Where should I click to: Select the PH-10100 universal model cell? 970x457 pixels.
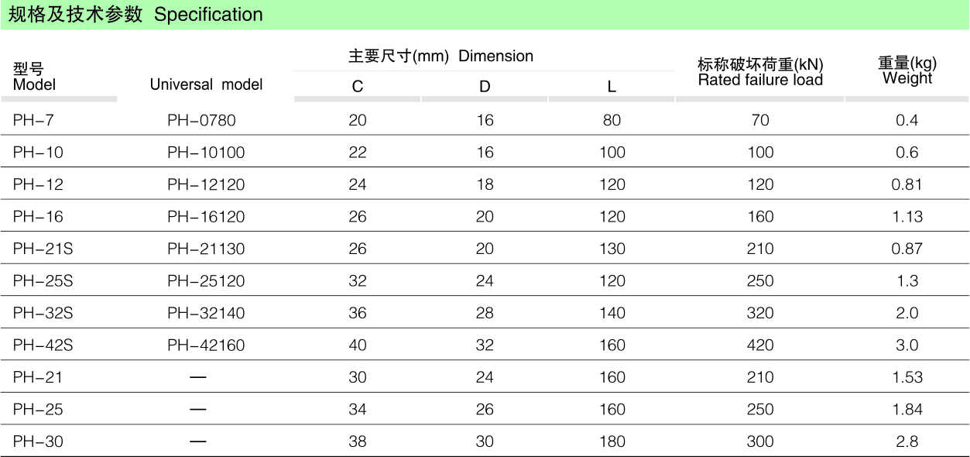(x=206, y=153)
